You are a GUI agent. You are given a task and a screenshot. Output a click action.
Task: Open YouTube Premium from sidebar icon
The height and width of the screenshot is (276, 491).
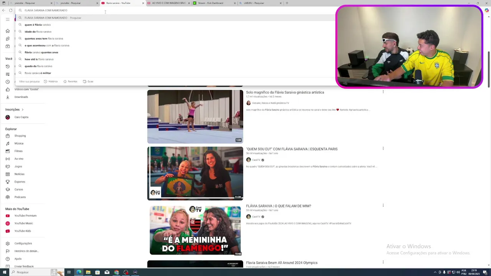(x=8, y=216)
